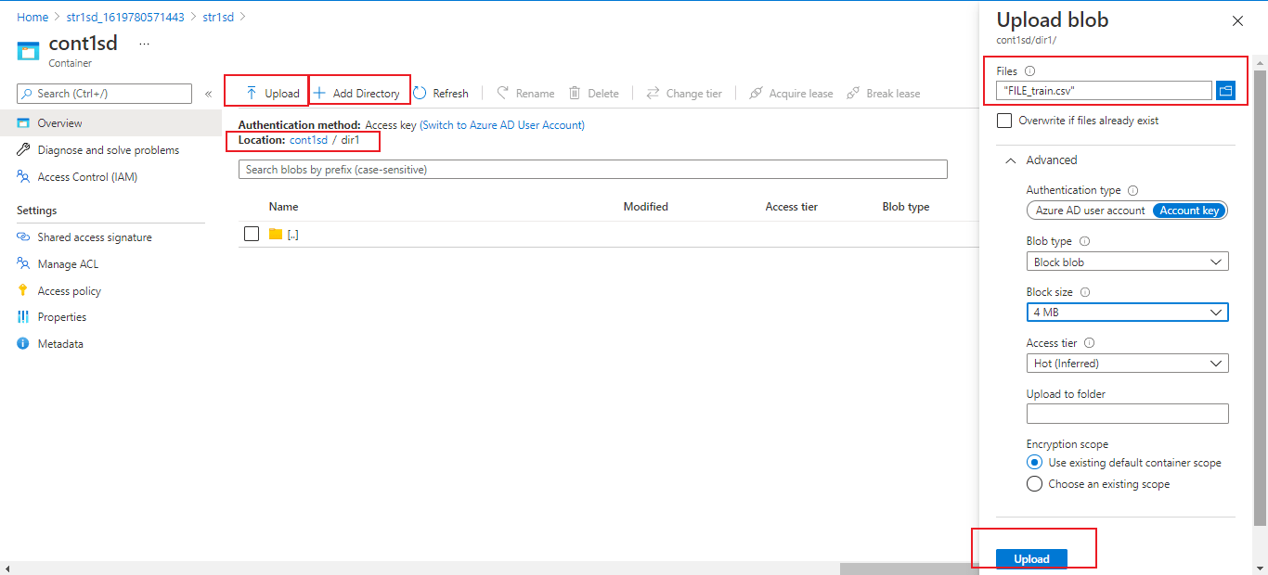The width and height of the screenshot is (1268, 575).
Task: Click the horizontal scrollbar thumb
Action: click(909, 569)
